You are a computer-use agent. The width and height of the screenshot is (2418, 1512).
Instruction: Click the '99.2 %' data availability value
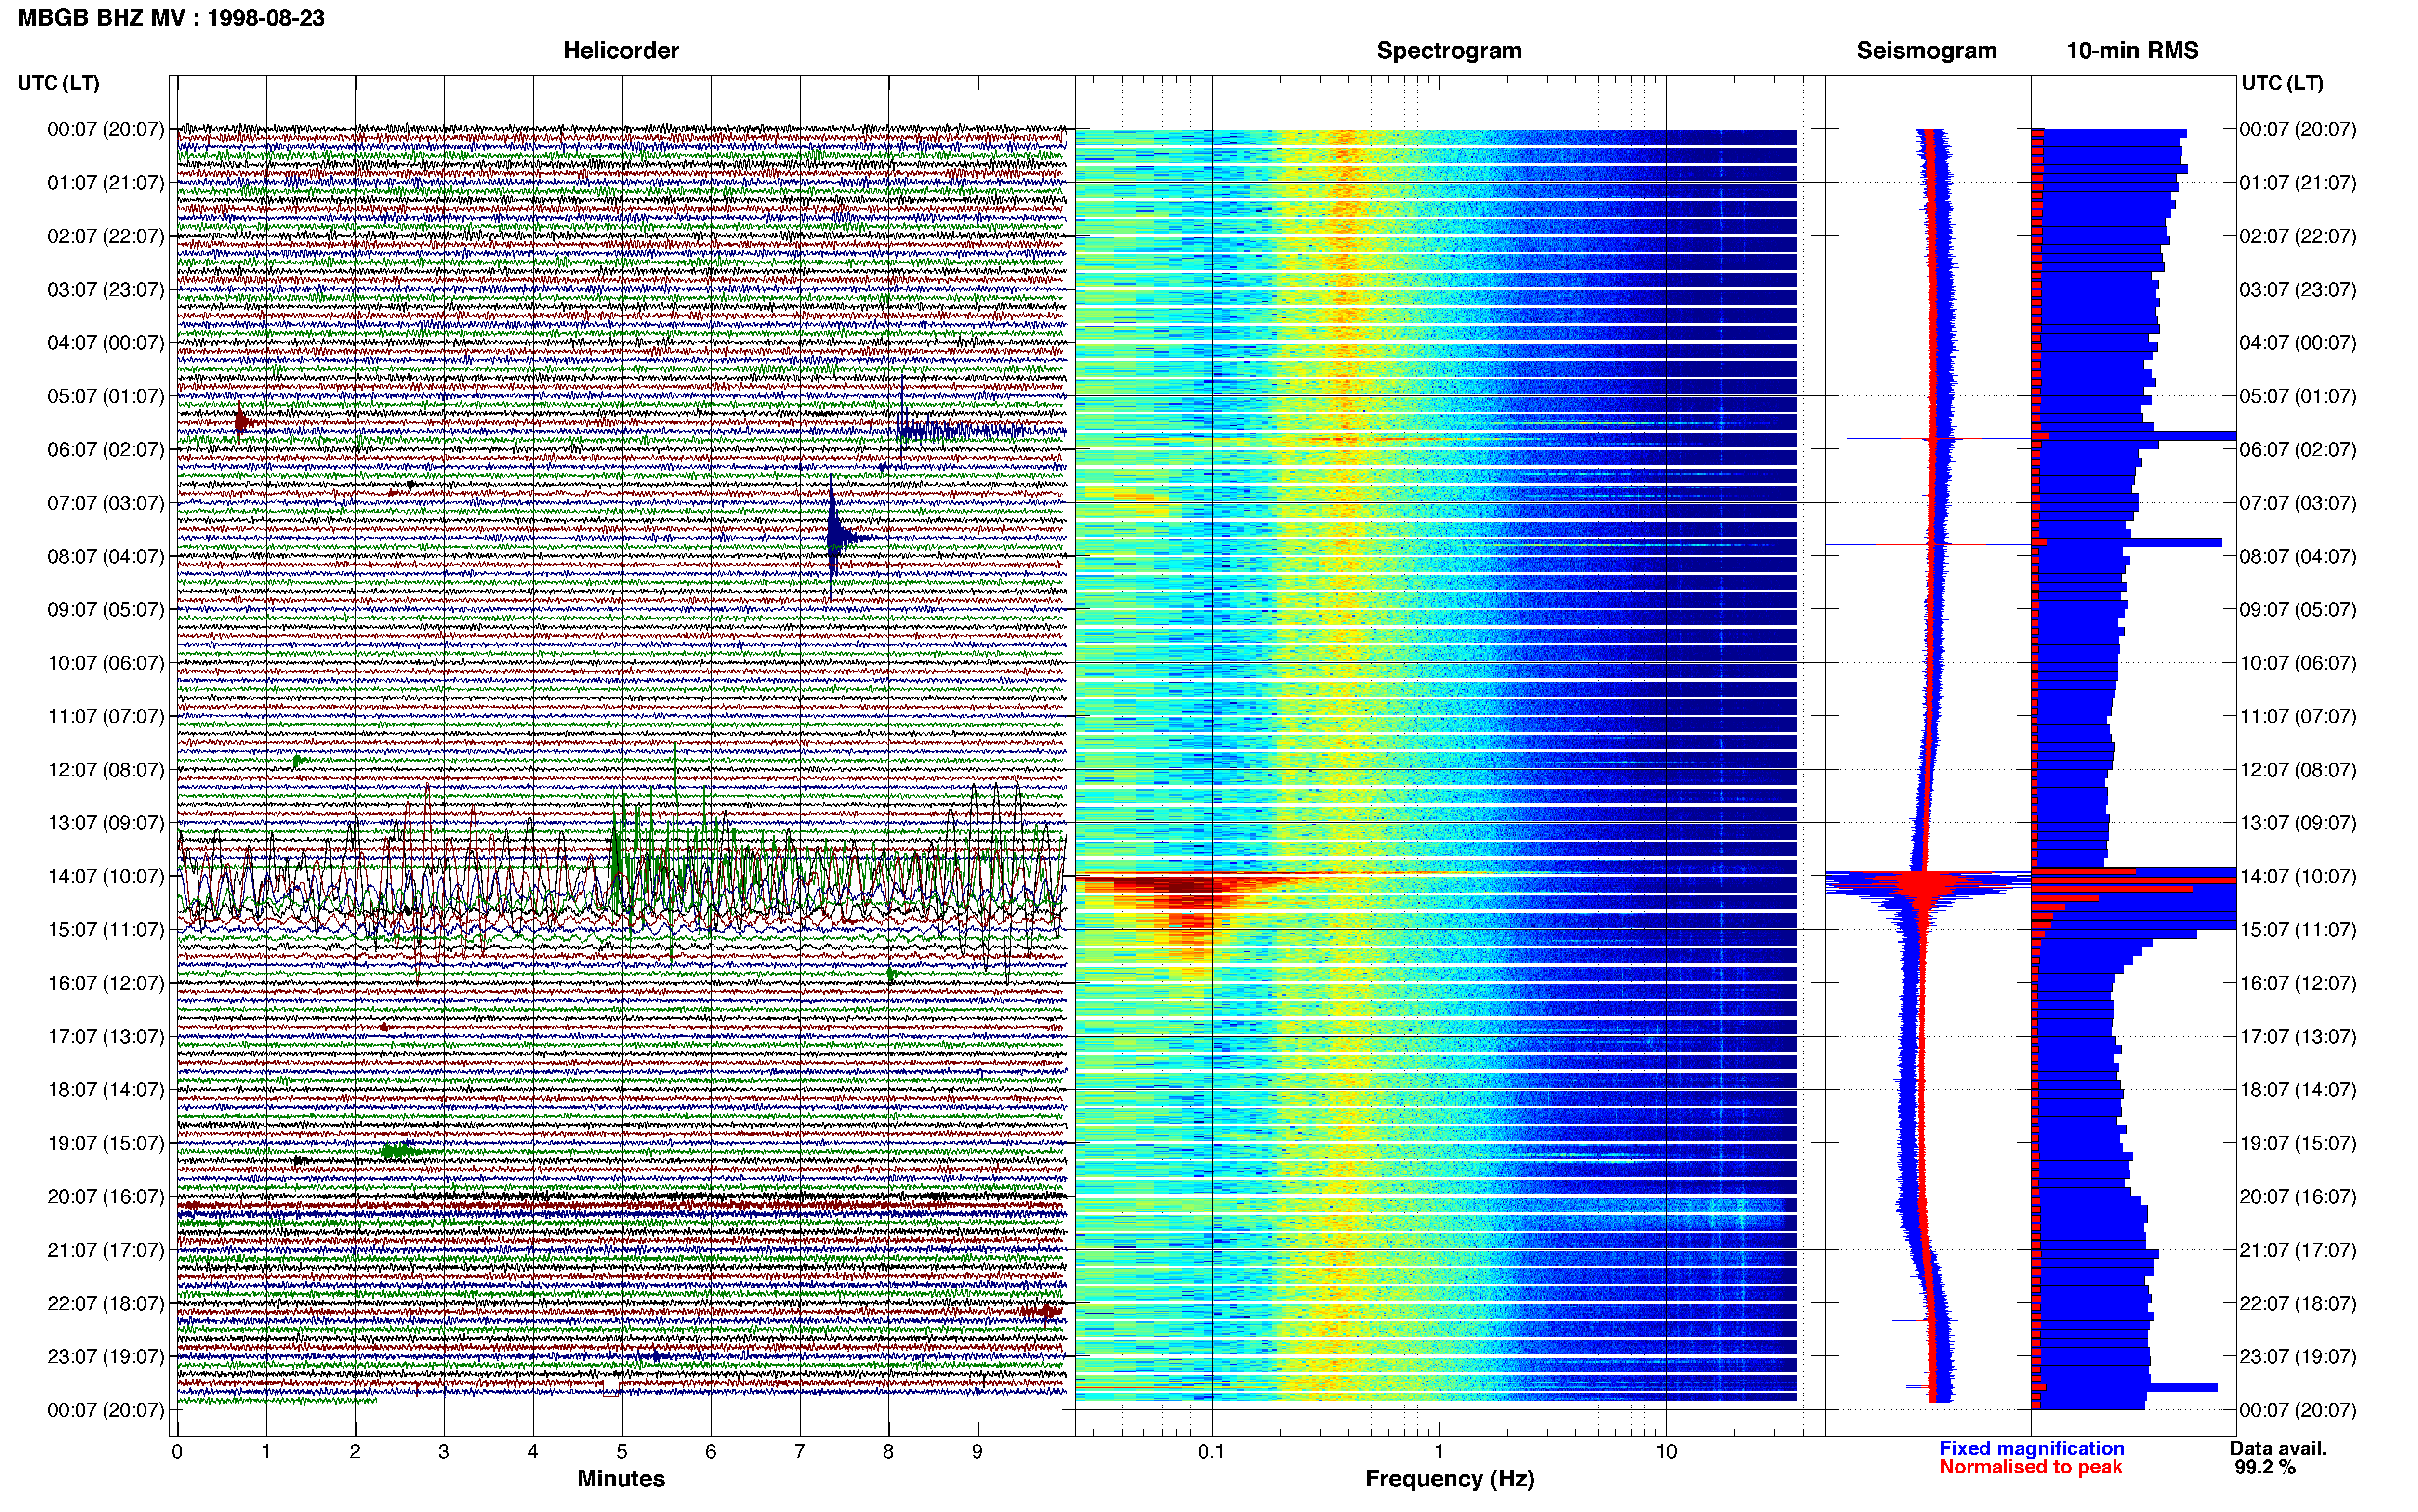click(x=2265, y=1467)
